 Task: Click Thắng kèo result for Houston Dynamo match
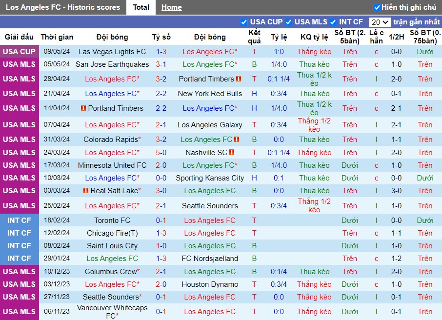(x=314, y=284)
